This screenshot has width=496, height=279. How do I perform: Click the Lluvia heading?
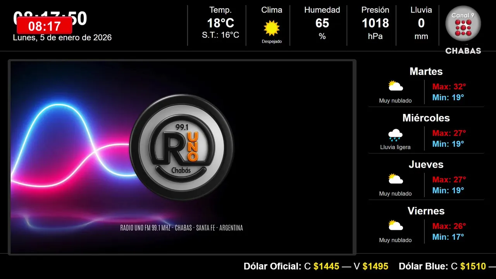click(421, 10)
